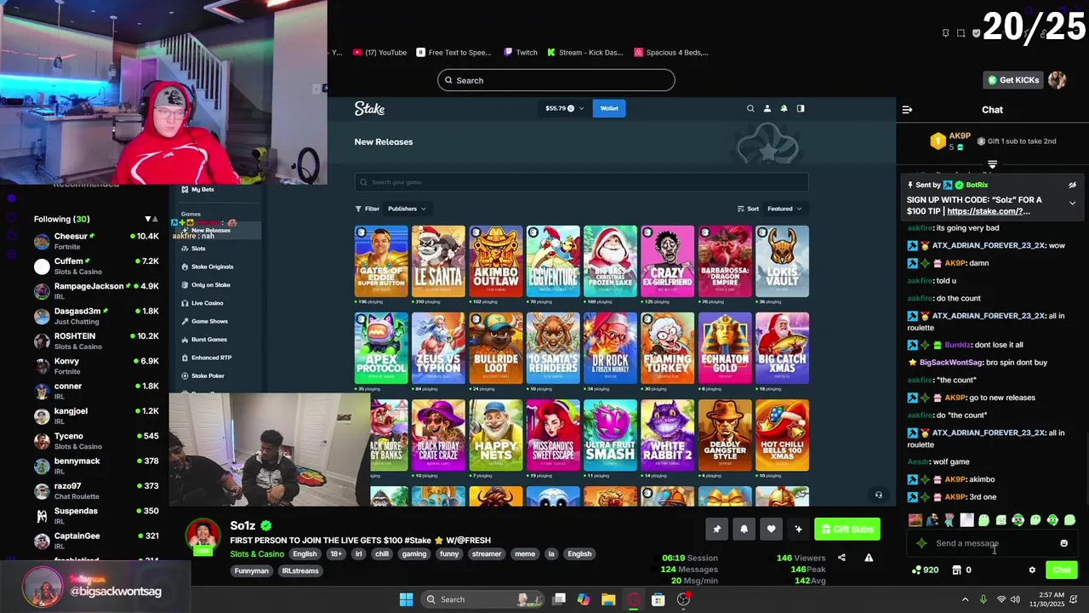Open the $55.79 balance dropdown
The image size is (1089, 613).
click(565, 108)
